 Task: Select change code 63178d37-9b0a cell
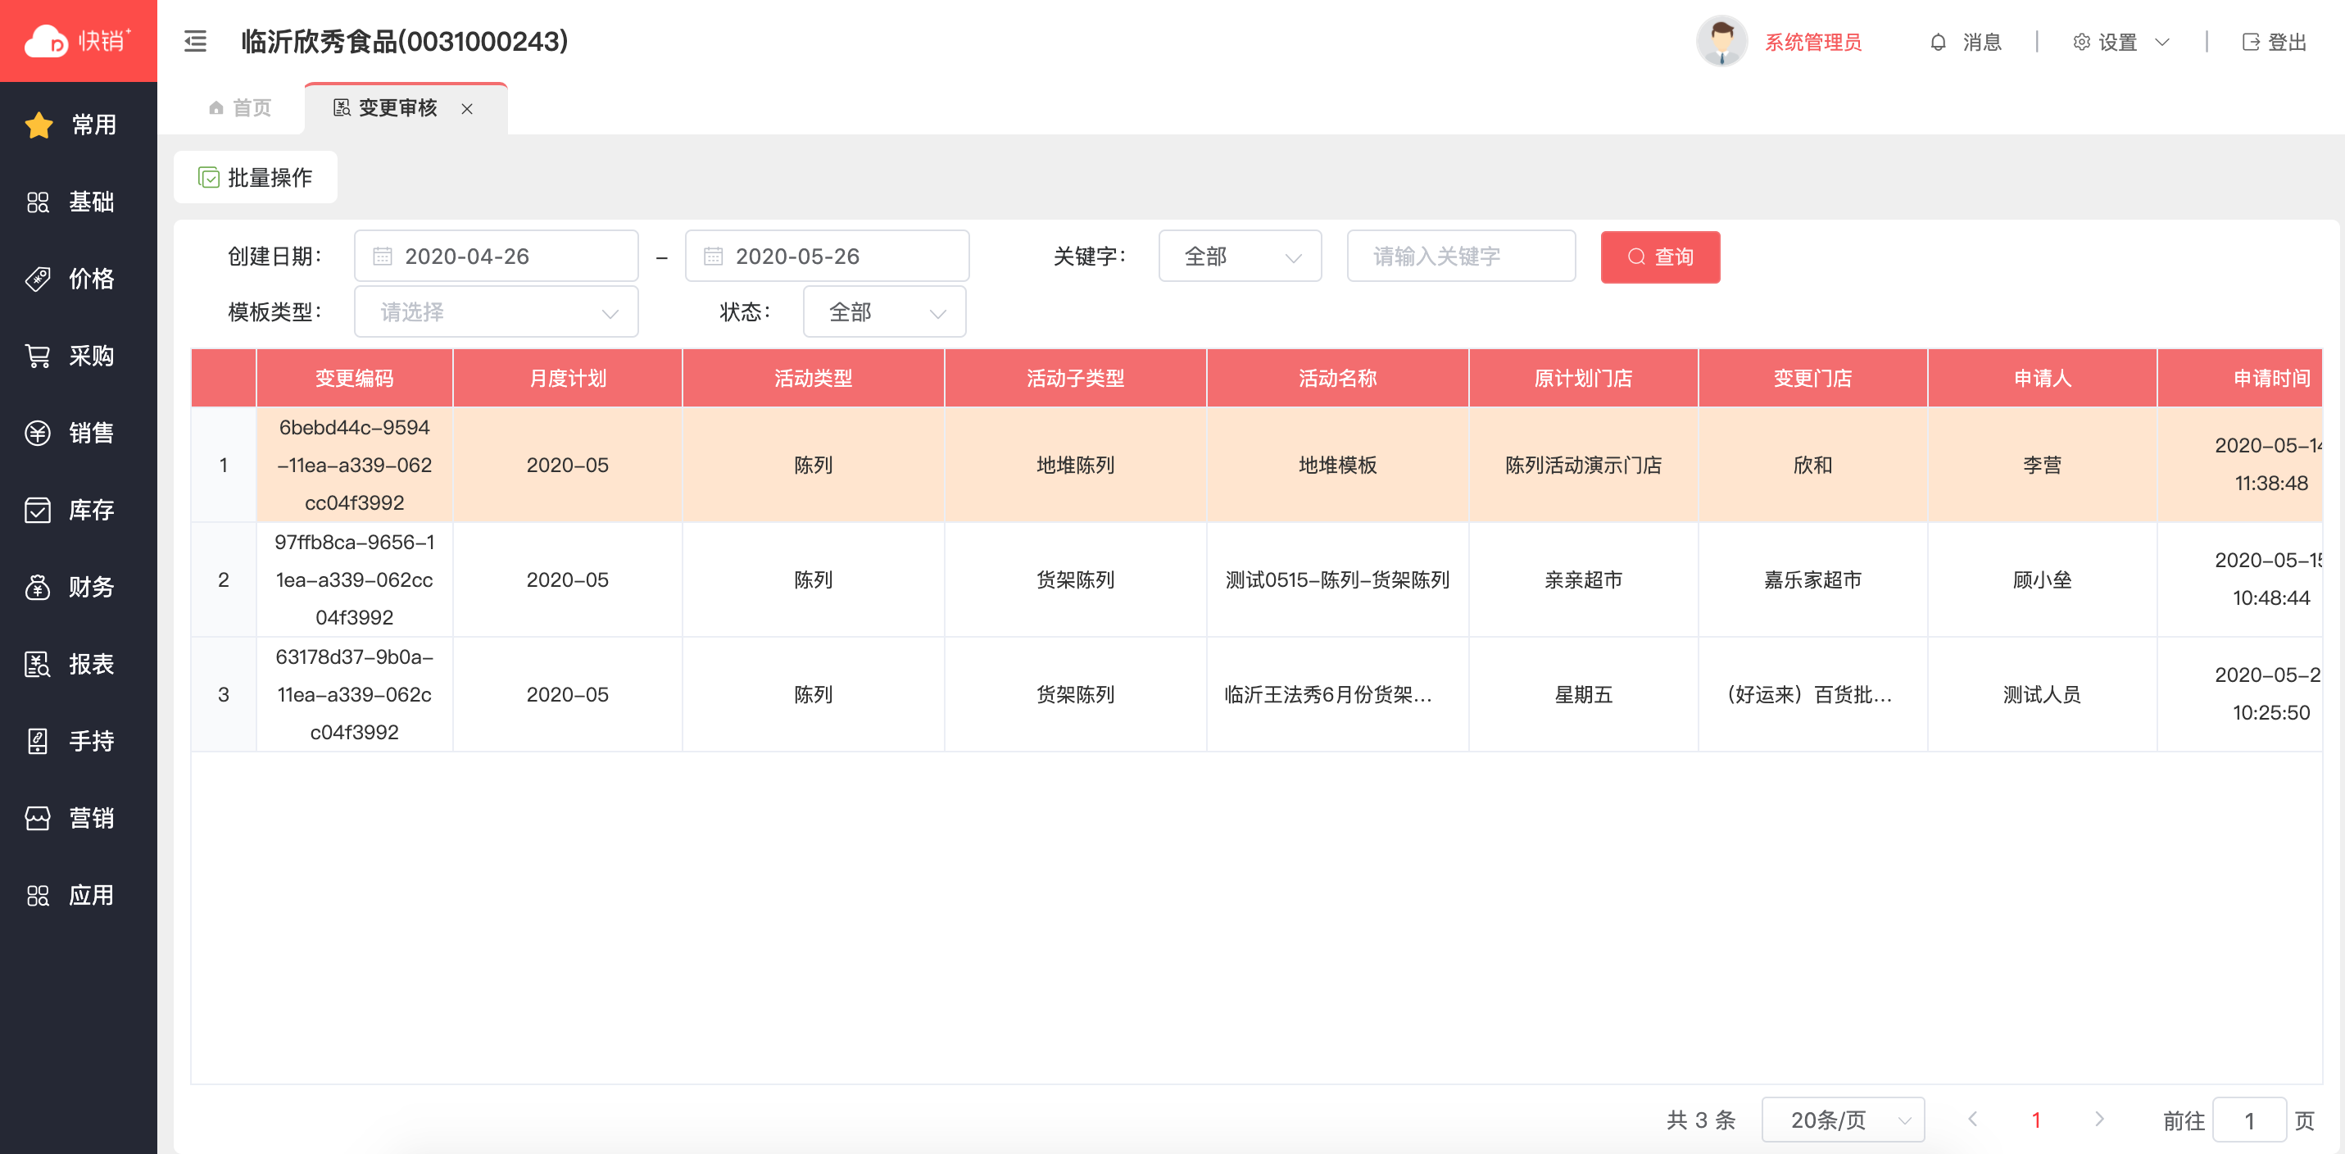point(354,694)
